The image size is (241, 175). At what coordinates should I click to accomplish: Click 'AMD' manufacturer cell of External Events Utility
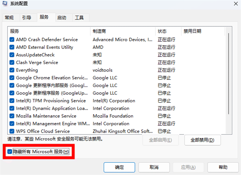pyautogui.click(x=98, y=47)
